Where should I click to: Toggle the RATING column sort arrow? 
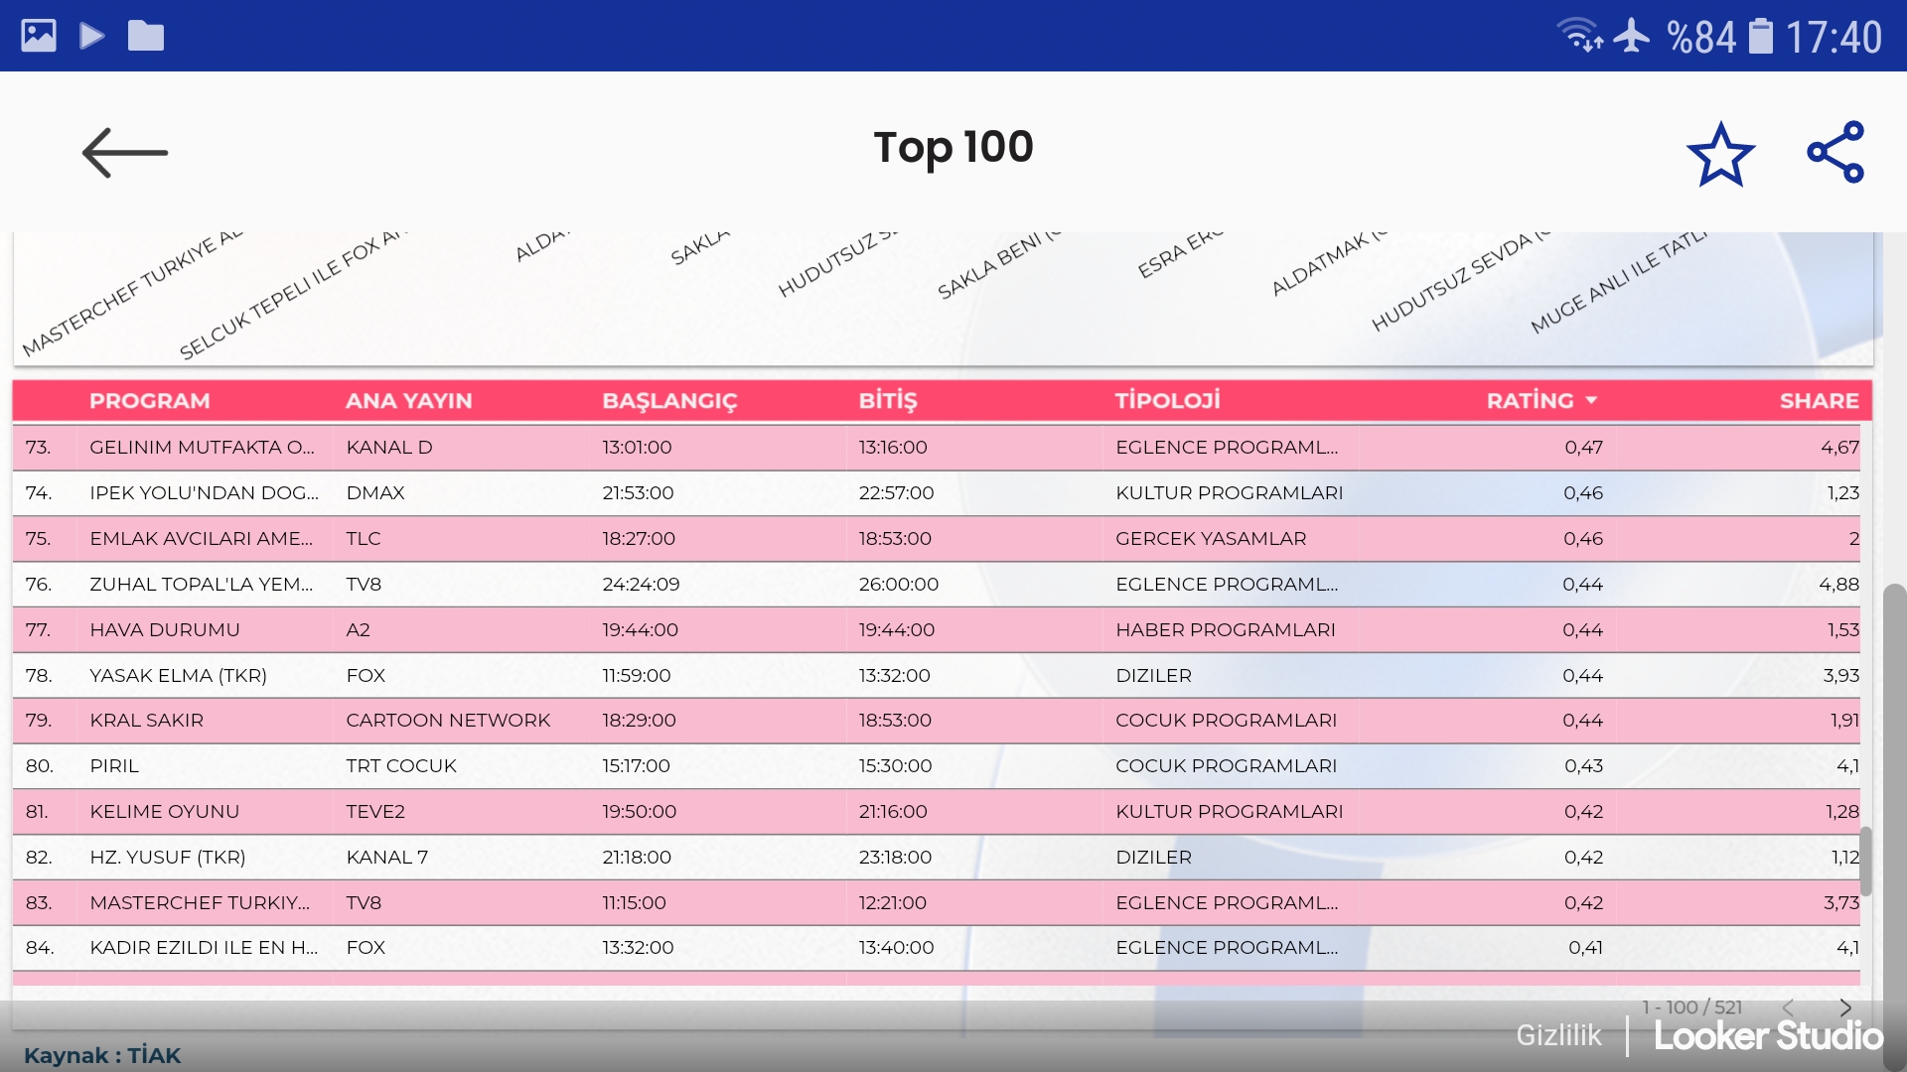point(1591,400)
